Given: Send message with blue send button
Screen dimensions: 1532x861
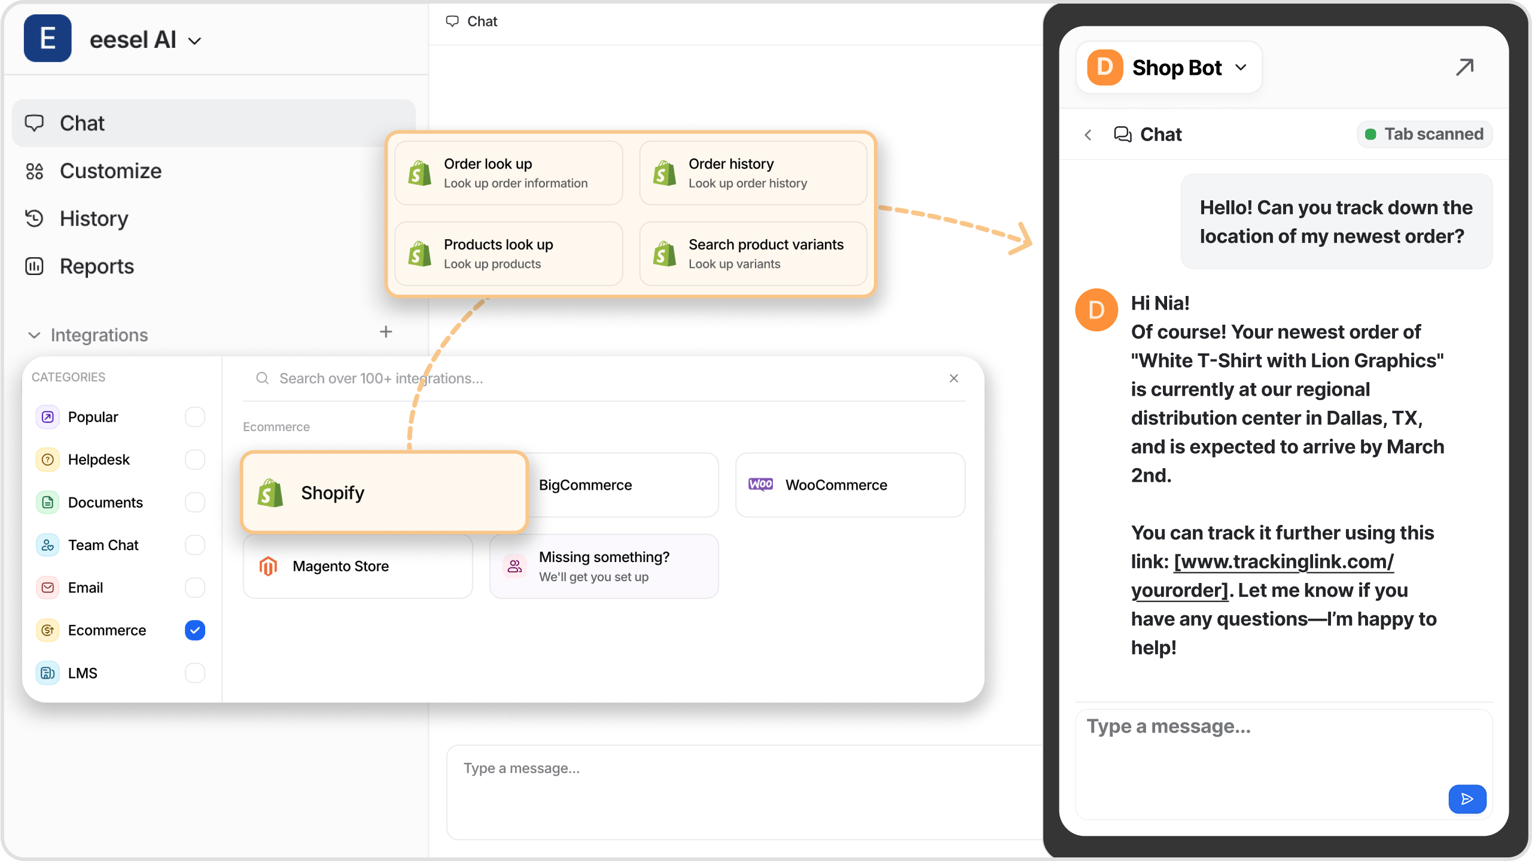Looking at the screenshot, I should coord(1467,799).
